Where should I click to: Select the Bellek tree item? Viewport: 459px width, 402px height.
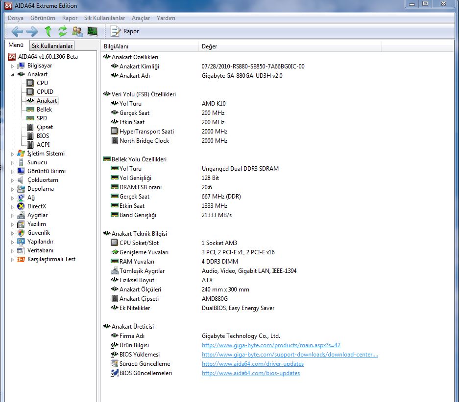click(x=44, y=109)
